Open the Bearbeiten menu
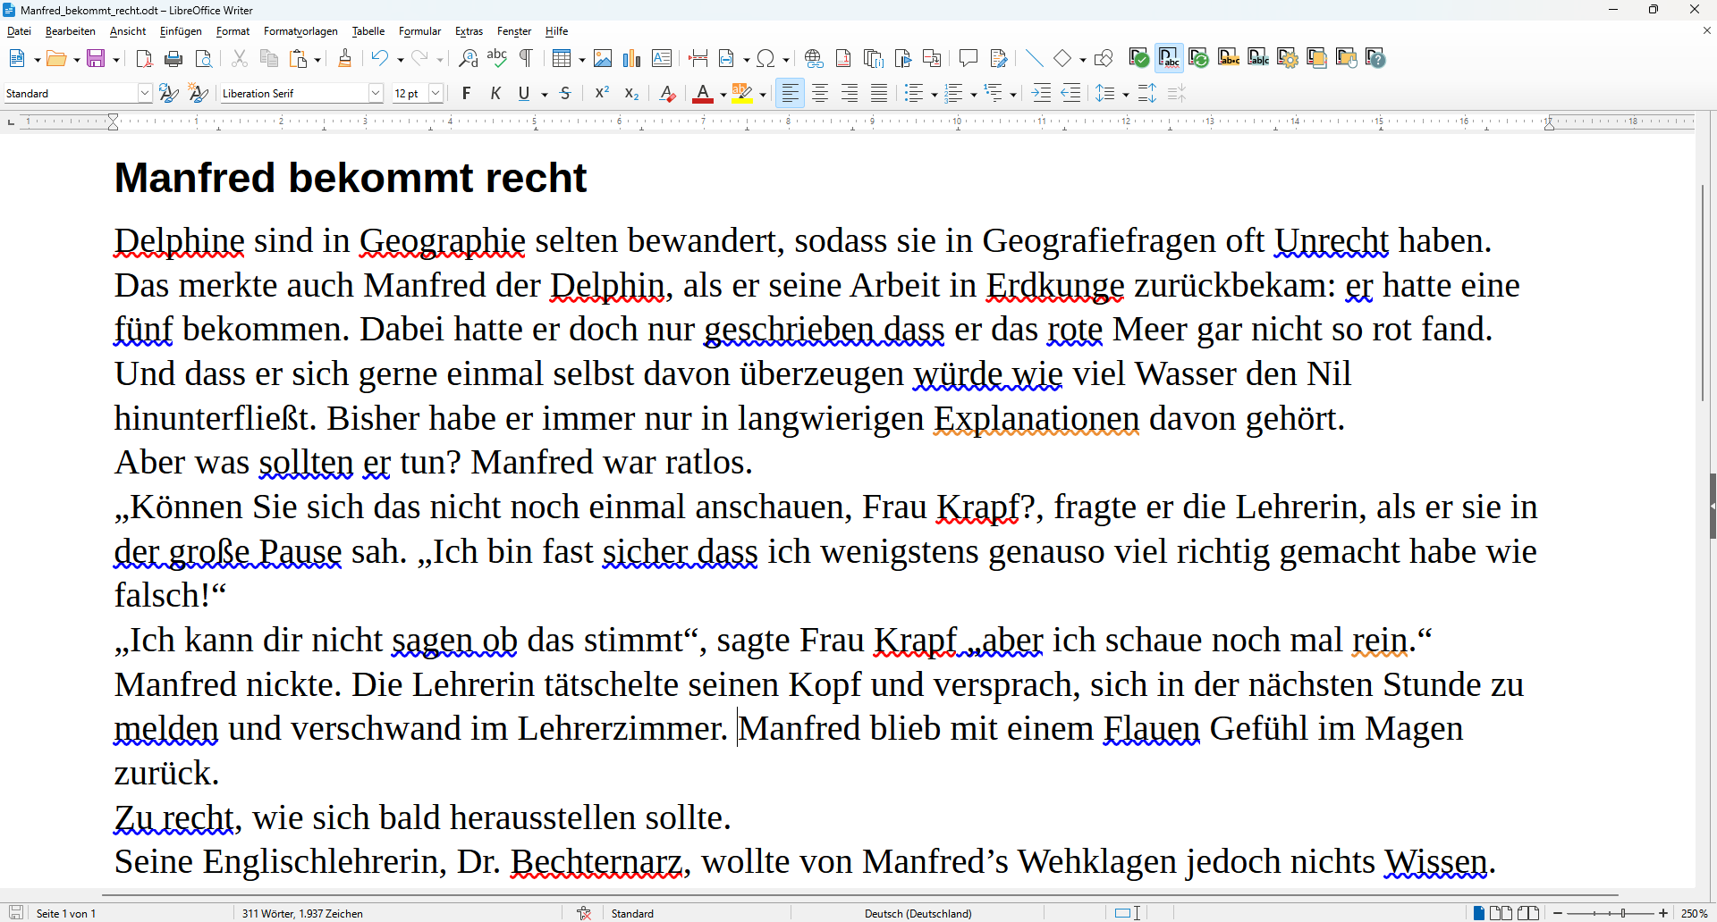Image resolution: width=1717 pixels, height=922 pixels. [70, 31]
